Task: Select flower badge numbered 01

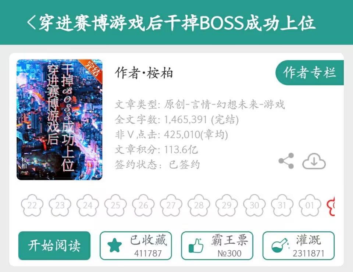Action: tap(310, 205)
